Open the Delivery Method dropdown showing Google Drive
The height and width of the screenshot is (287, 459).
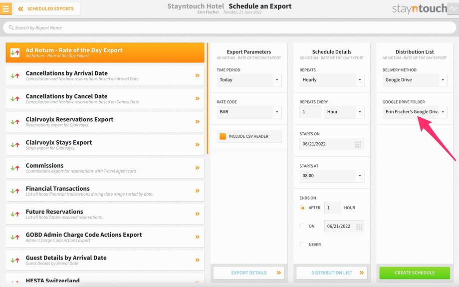click(x=415, y=80)
